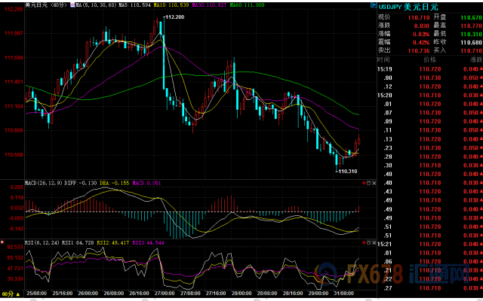Click the 27/00:00 label on time axis
The height and width of the screenshot is (301, 483).
pyautogui.click(x=166, y=294)
